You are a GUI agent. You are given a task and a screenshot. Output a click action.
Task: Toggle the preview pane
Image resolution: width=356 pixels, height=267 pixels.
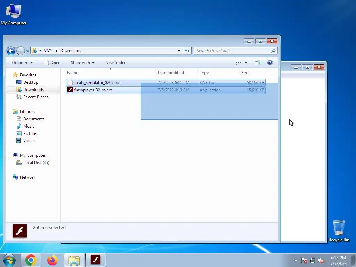[x=258, y=63]
